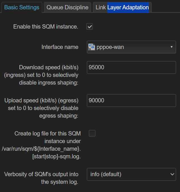Click the pppoe-wan network interface icon
Image resolution: width=180 pixels, height=192 pixels.
pos(92,47)
